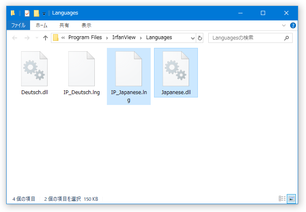Switch to large icons view in status bar
306x212 pixels.
pos(291,199)
